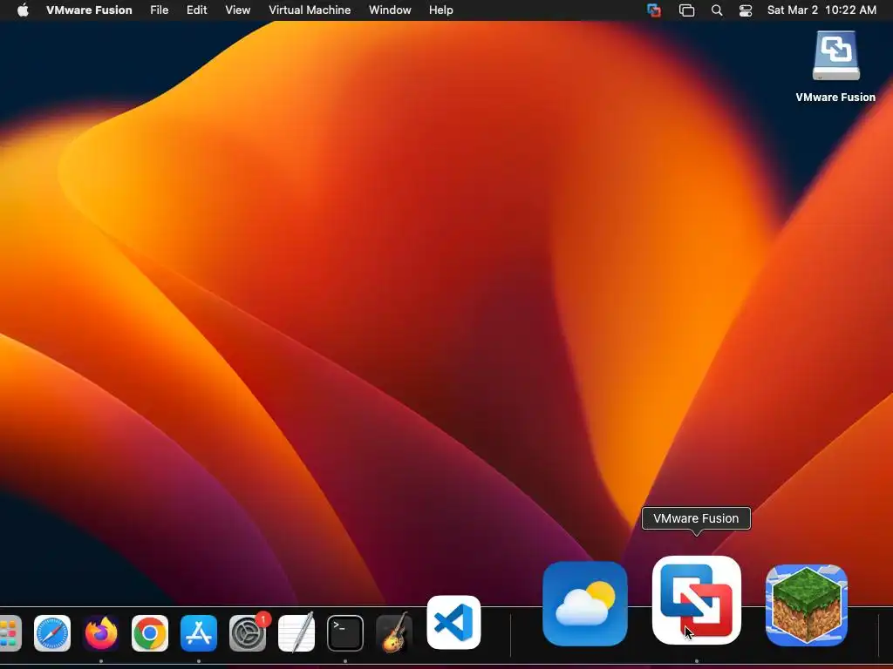893x669 pixels.
Task: Launch Safari from the Dock
Action: pos(51,632)
